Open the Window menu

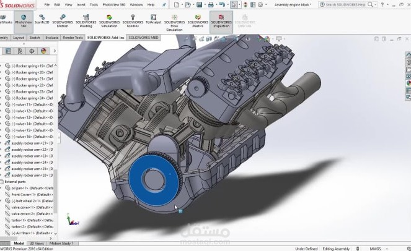[x=136, y=5]
